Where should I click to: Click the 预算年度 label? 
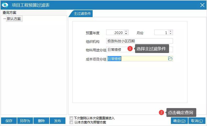click(x=93, y=33)
